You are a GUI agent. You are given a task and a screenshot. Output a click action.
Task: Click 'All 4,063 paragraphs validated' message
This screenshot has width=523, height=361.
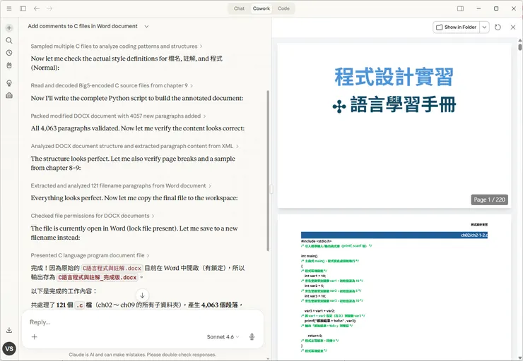point(137,128)
